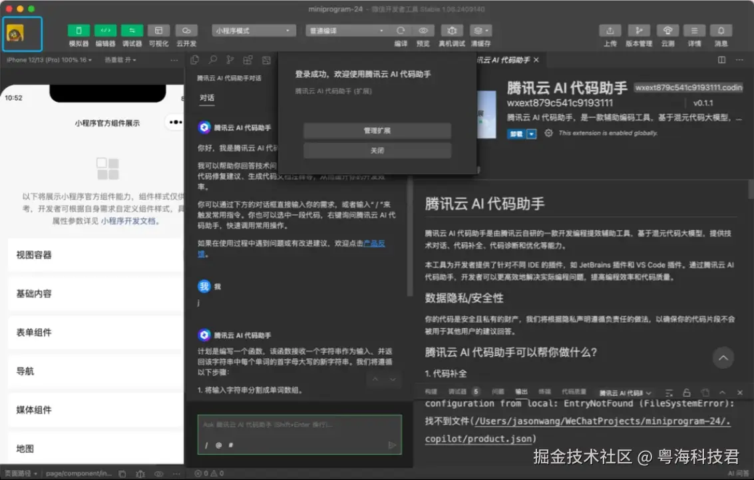Open the 小程序模式 mode dropdown
Image resolution: width=754 pixels, height=480 pixels.
pyautogui.click(x=254, y=31)
